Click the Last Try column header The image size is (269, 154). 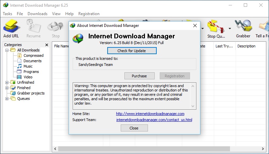pos(224,46)
